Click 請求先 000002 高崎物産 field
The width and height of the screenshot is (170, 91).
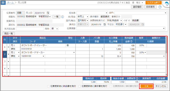tap(40, 25)
